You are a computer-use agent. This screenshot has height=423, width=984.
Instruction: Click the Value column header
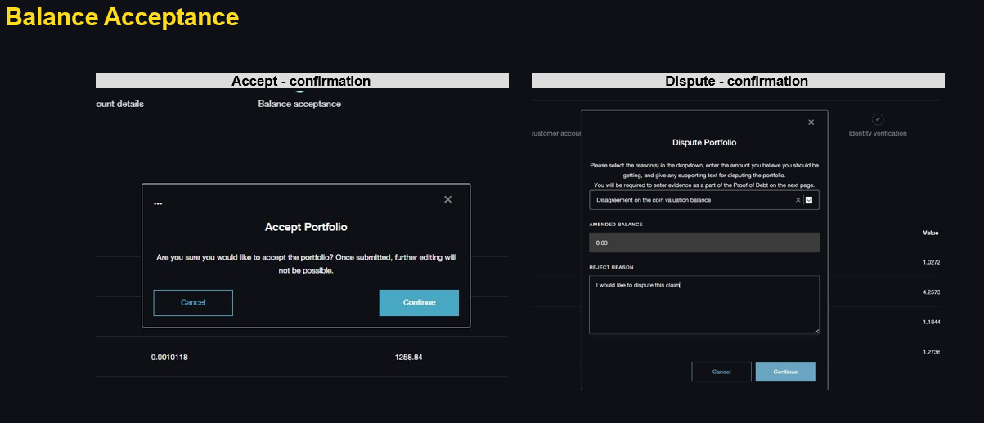[930, 233]
